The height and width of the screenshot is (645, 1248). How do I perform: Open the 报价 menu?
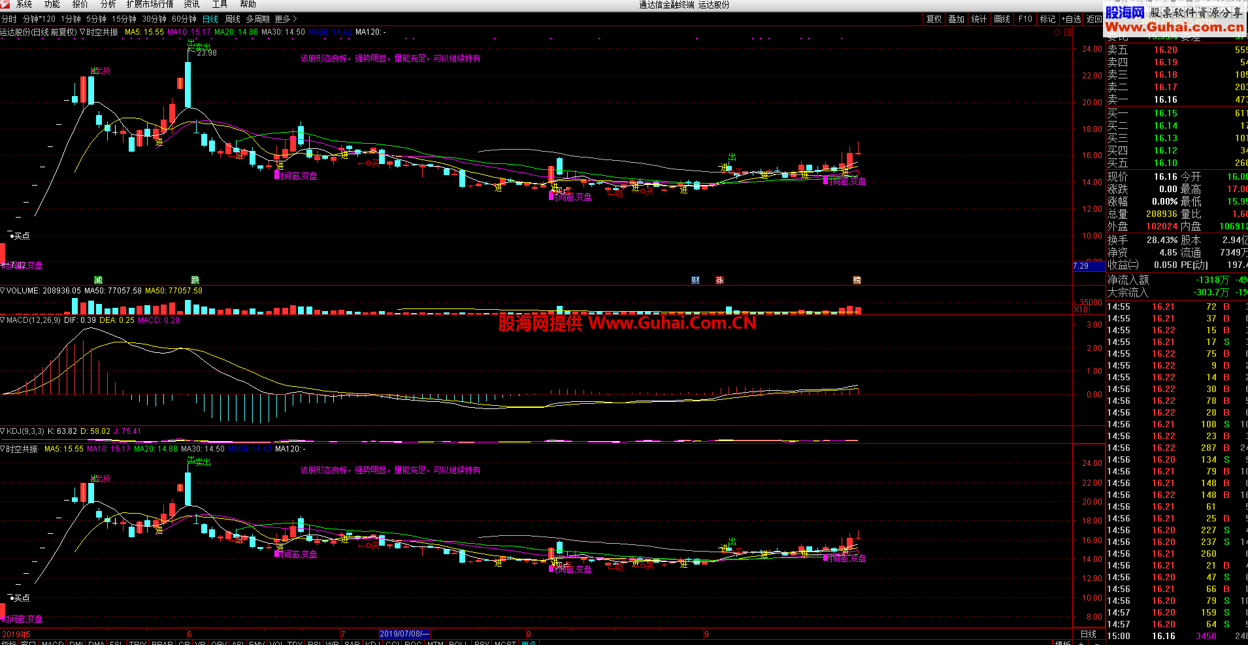80,5
